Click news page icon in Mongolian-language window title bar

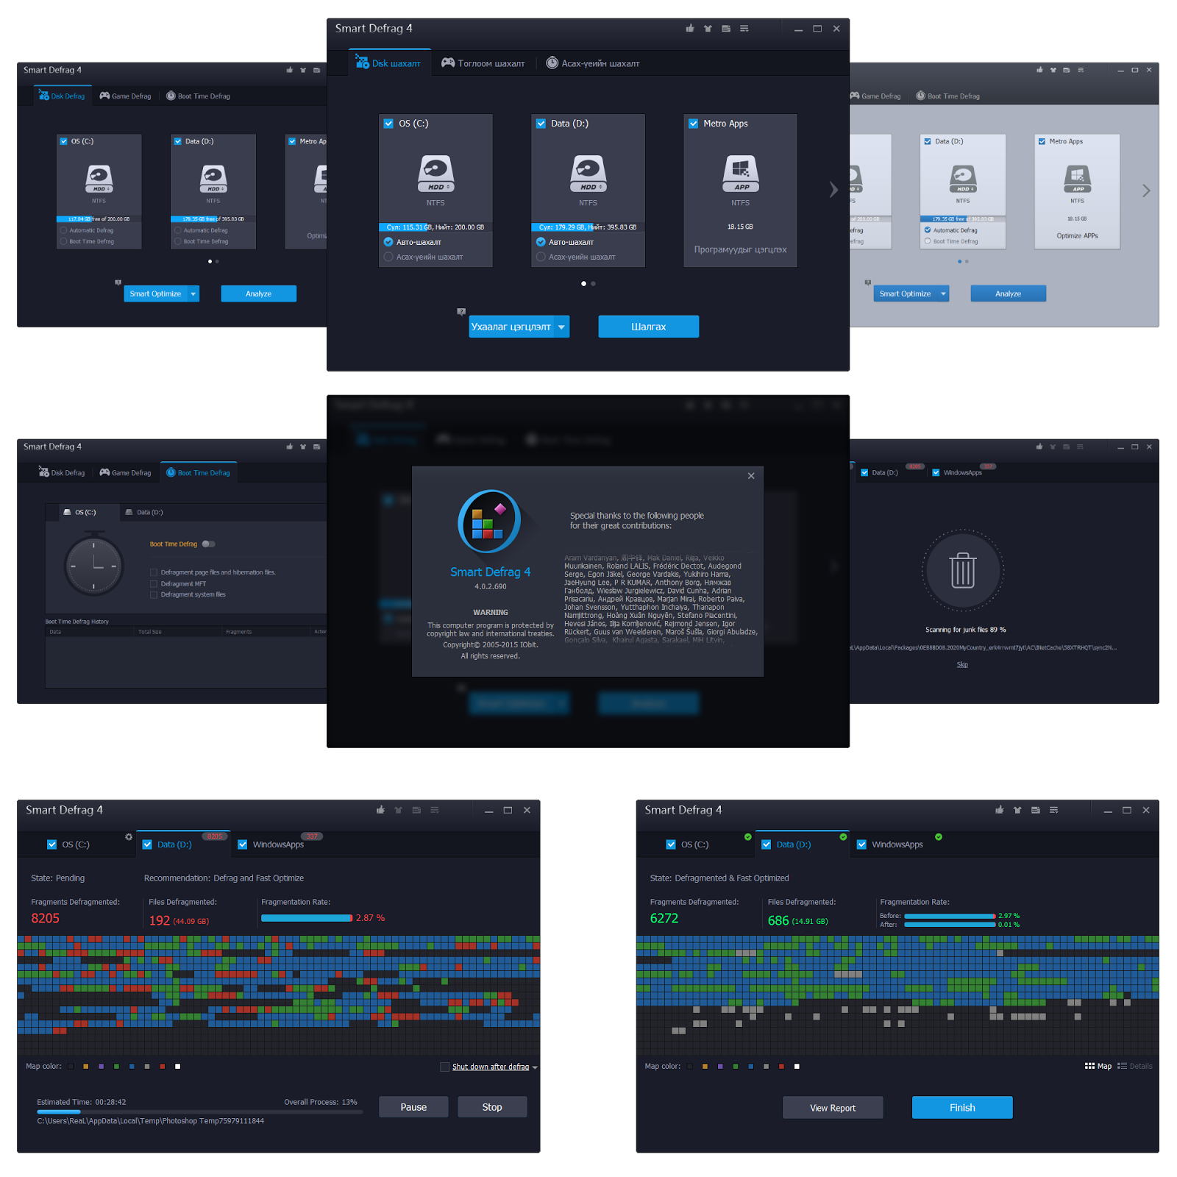coord(726,29)
